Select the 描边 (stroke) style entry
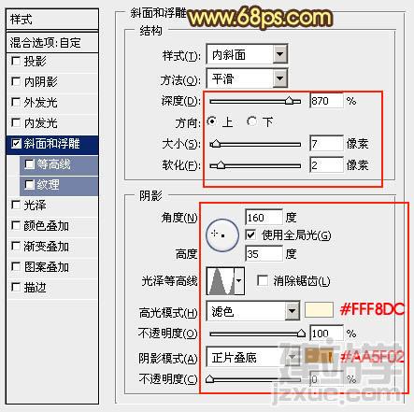Screen dimensions: 414x412 point(52,288)
